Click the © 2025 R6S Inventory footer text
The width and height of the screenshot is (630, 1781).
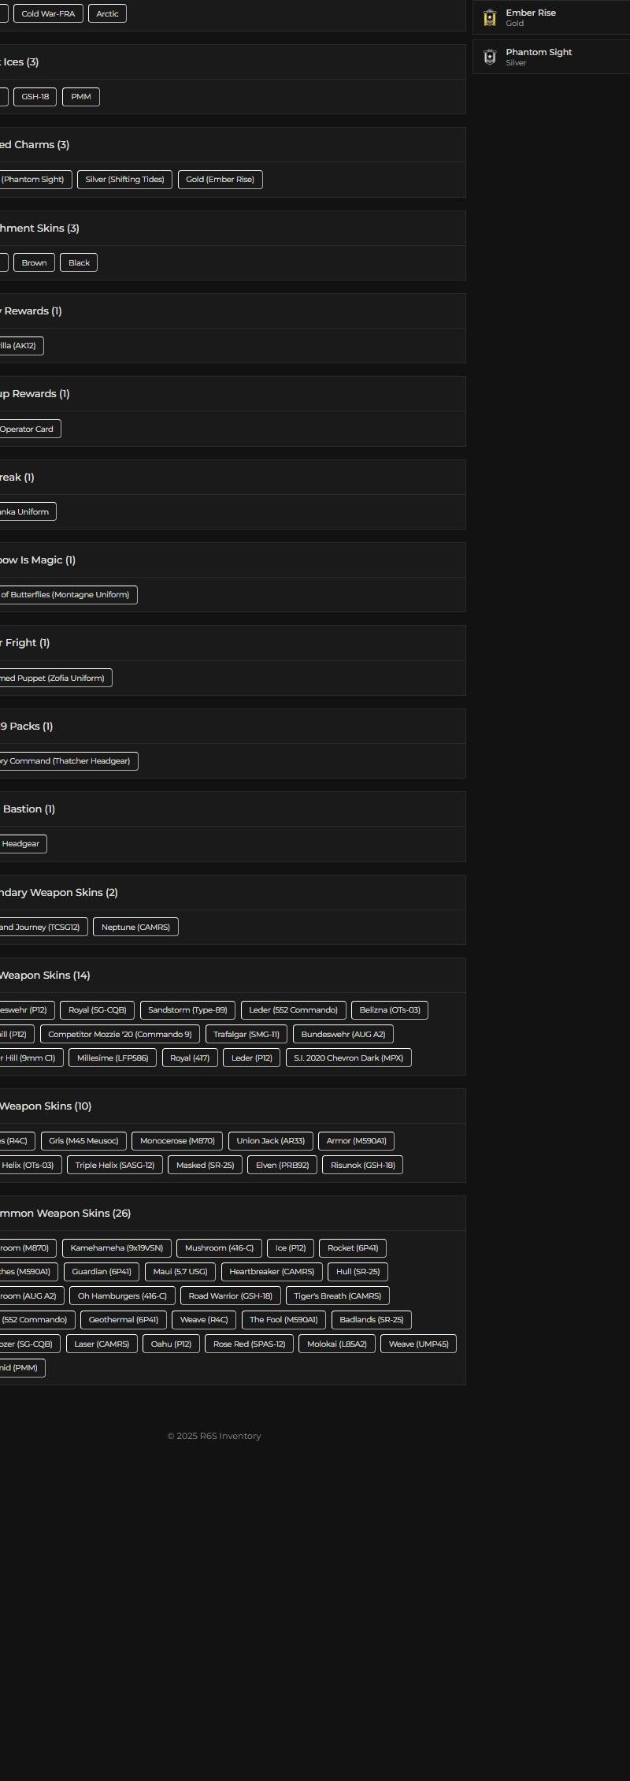(x=214, y=1436)
